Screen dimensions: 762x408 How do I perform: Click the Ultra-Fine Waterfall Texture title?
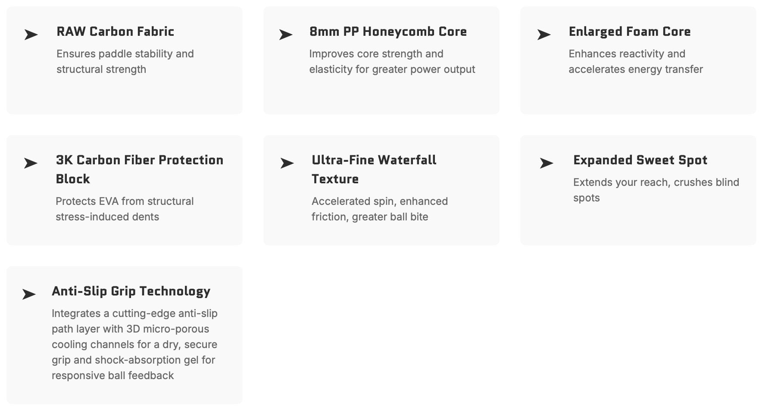click(374, 169)
